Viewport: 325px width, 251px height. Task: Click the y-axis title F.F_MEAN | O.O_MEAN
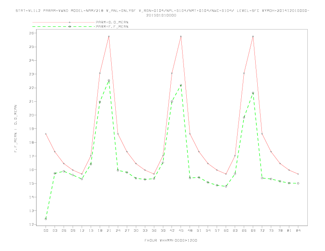[16, 129]
